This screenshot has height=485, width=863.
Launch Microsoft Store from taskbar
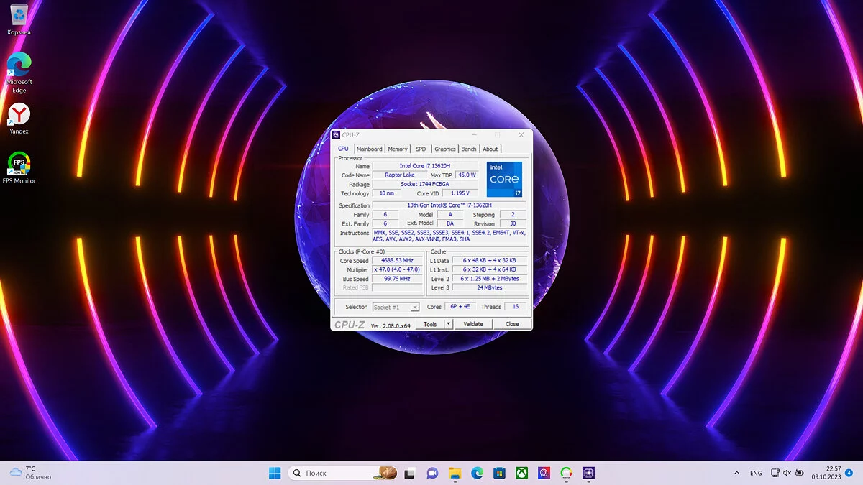[499, 473]
